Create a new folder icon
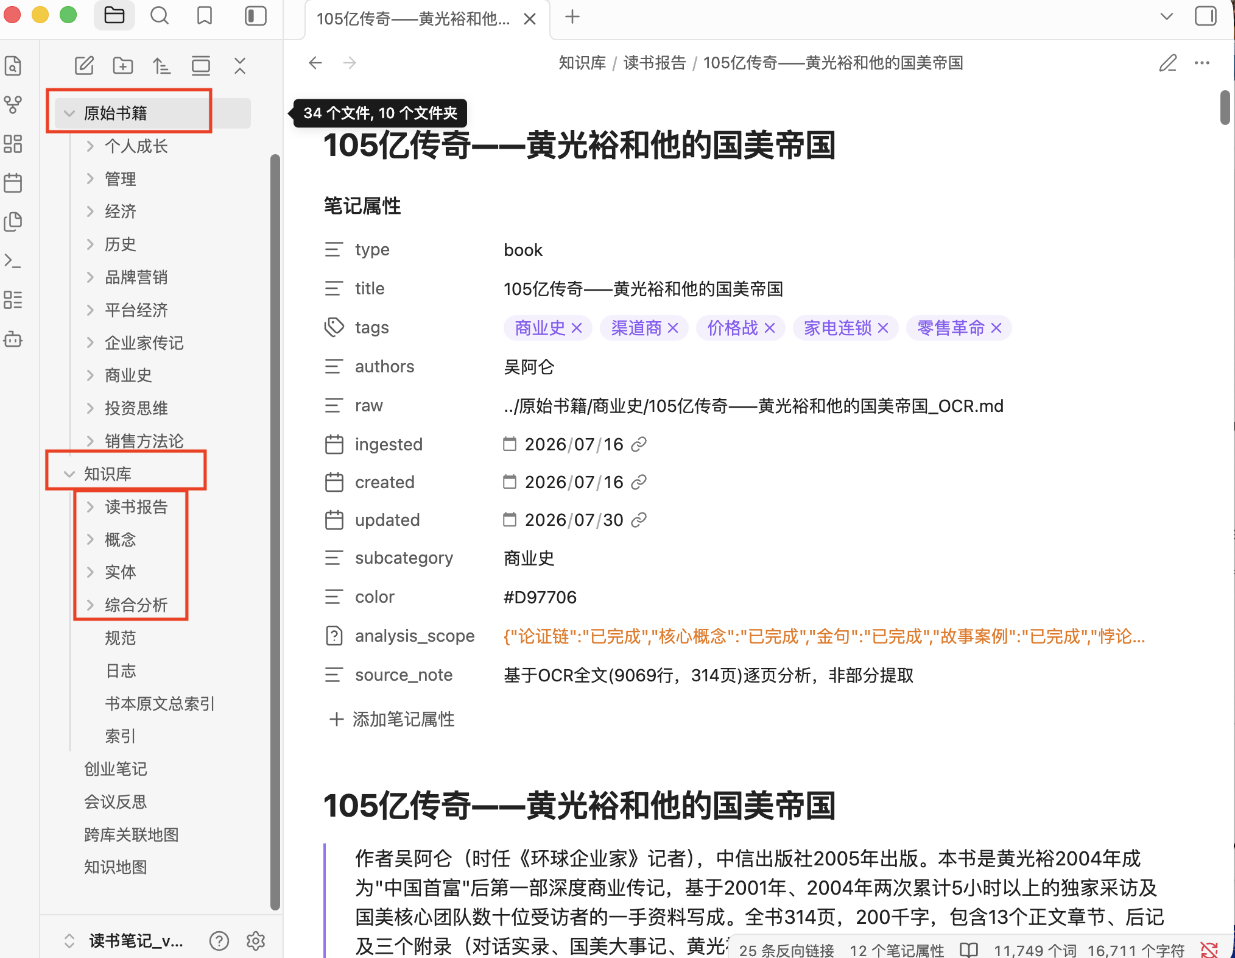Screen dimensions: 1235x958 [123, 65]
